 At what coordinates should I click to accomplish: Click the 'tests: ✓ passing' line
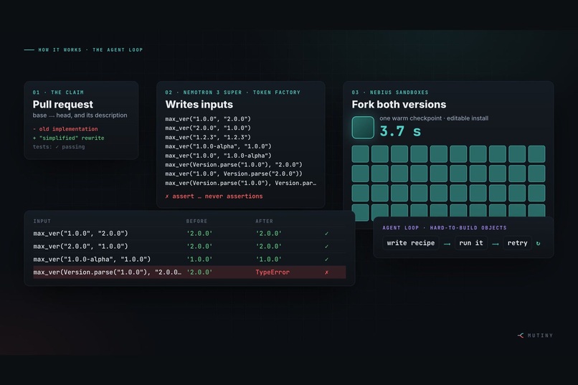click(59, 147)
